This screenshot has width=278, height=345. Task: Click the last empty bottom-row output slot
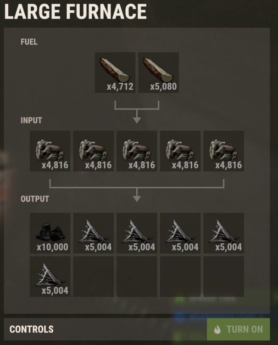coord(223,276)
